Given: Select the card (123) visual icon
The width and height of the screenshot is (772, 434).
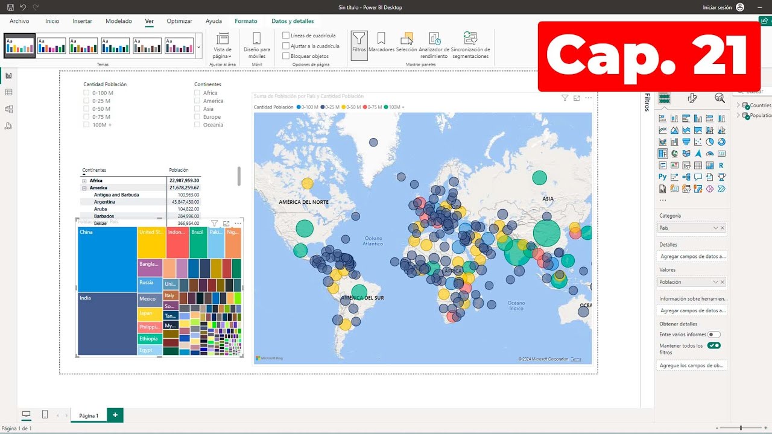Looking at the screenshot, I should (721, 154).
